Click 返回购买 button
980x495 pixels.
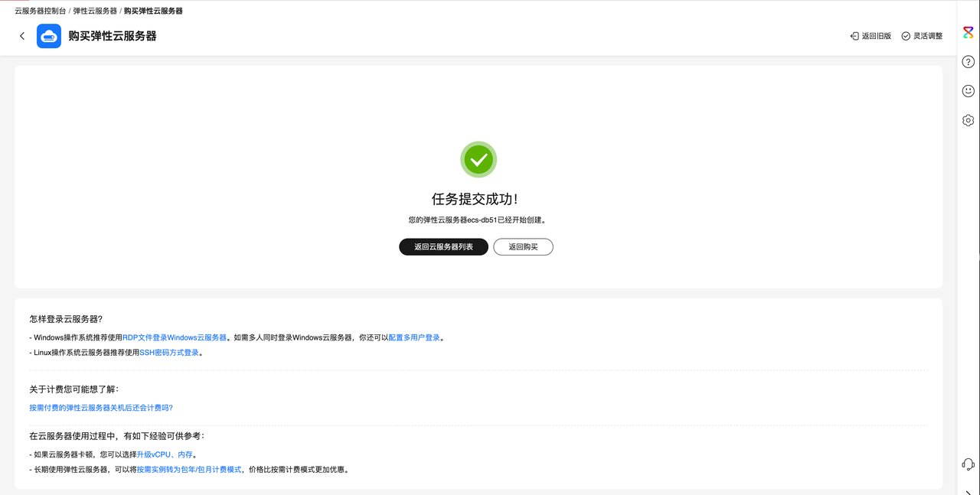[x=523, y=247]
